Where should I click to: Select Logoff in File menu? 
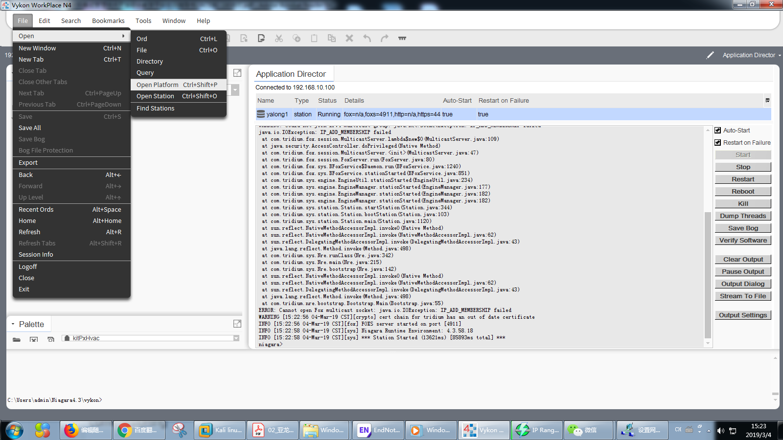71,266
